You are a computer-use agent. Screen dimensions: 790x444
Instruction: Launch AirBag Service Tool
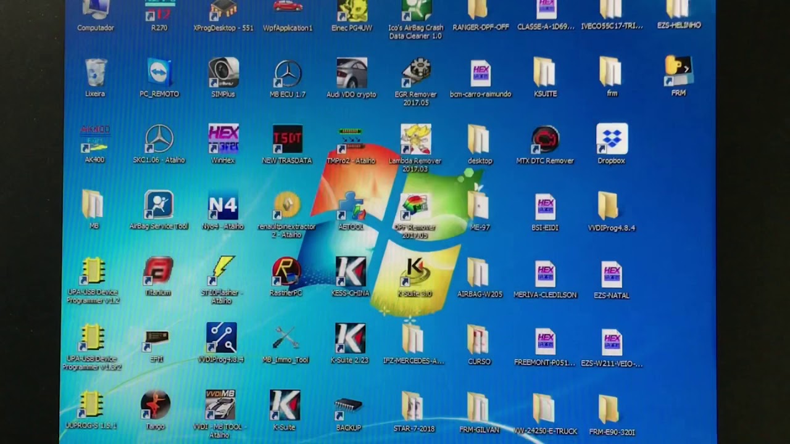point(159,210)
